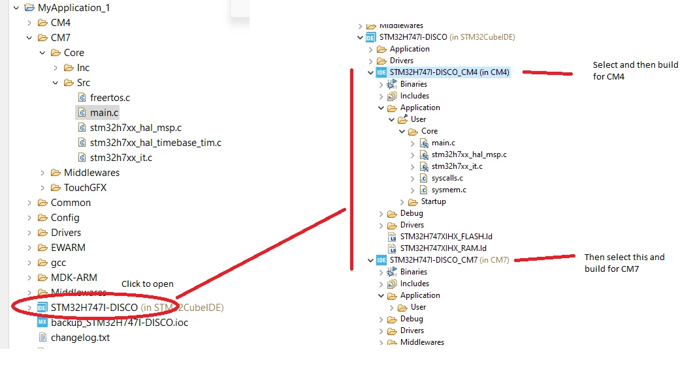Collapse the STM32H747I-DISCO_CM7 project node
Image resolution: width=691 pixels, height=367 pixels.
pyautogui.click(x=370, y=261)
